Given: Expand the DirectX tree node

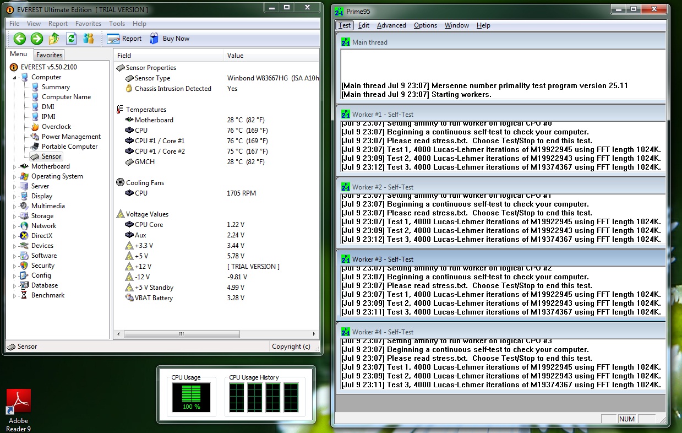Looking at the screenshot, I should pyautogui.click(x=15, y=236).
